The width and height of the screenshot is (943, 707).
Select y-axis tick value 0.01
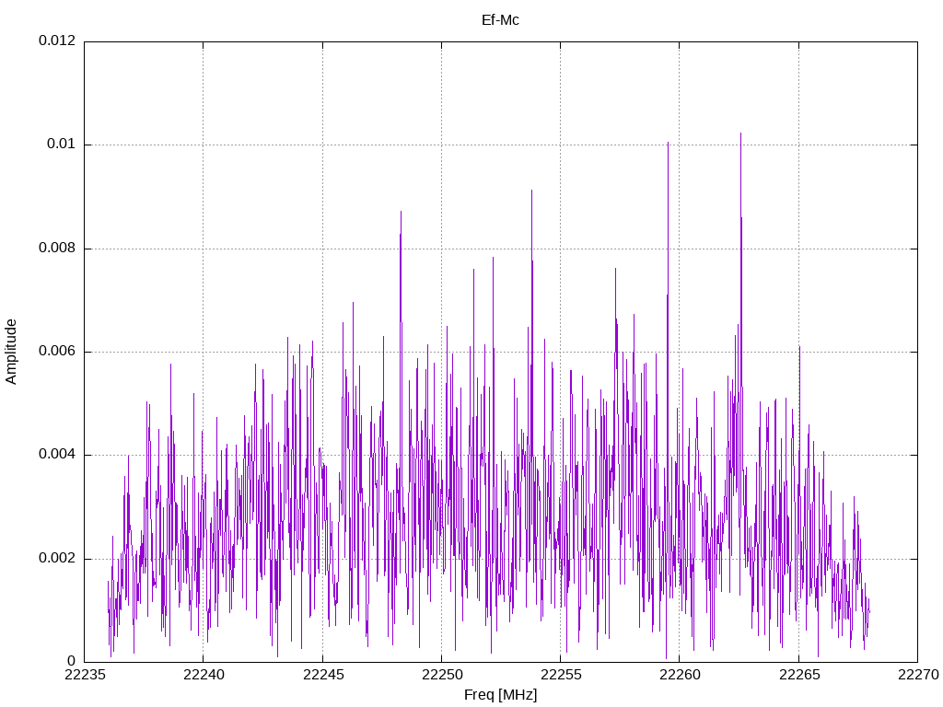62,145
